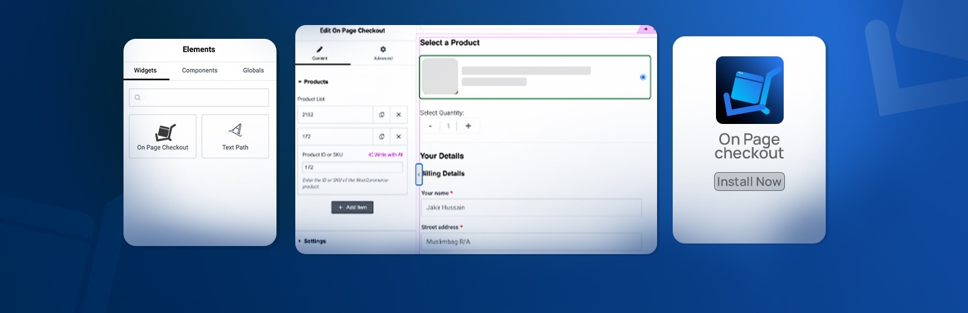Collapse product list item 172
This screenshot has height=313, width=968.
pos(335,136)
